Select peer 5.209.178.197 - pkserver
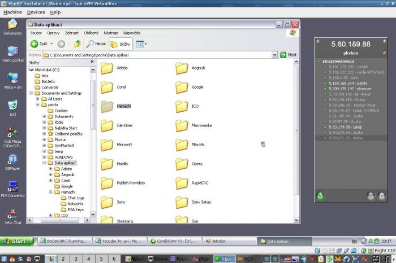396x263 pixels. pyautogui.click(x=351, y=89)
